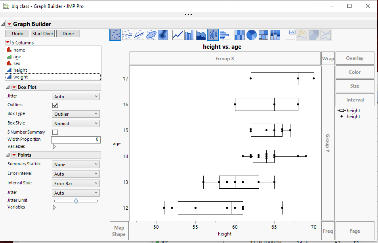Adjust the Jitter Limit slider

(76, 201)
